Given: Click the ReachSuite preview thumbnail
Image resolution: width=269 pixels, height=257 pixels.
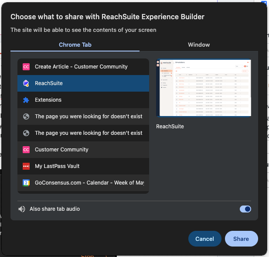Looking at the screenshot, I should (204, 88).
